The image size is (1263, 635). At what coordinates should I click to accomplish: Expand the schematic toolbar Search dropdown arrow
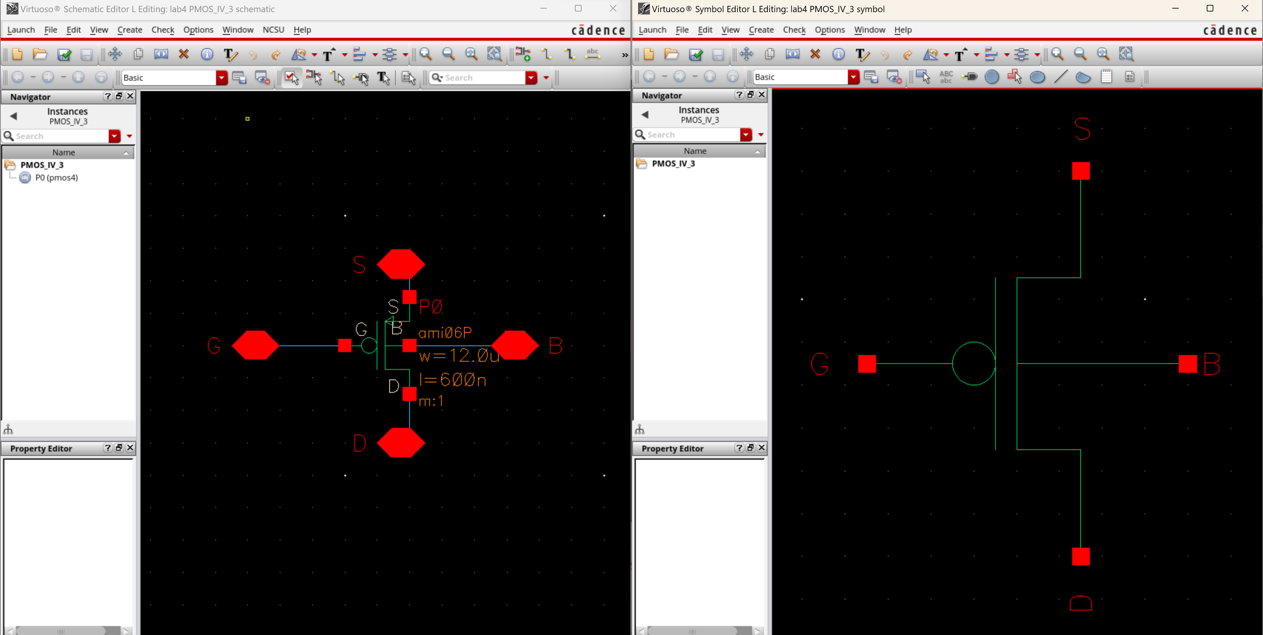pos(531,78)
